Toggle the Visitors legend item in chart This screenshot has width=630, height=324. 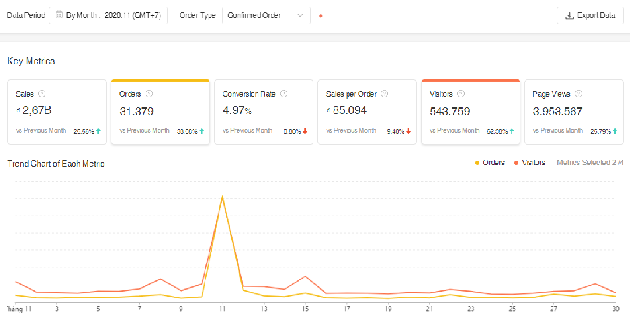click(x=529, y=163)
